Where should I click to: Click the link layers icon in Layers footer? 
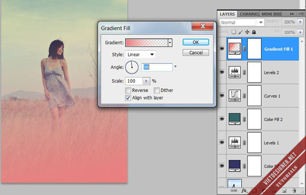pyautogui.click(x=234, y=190)
